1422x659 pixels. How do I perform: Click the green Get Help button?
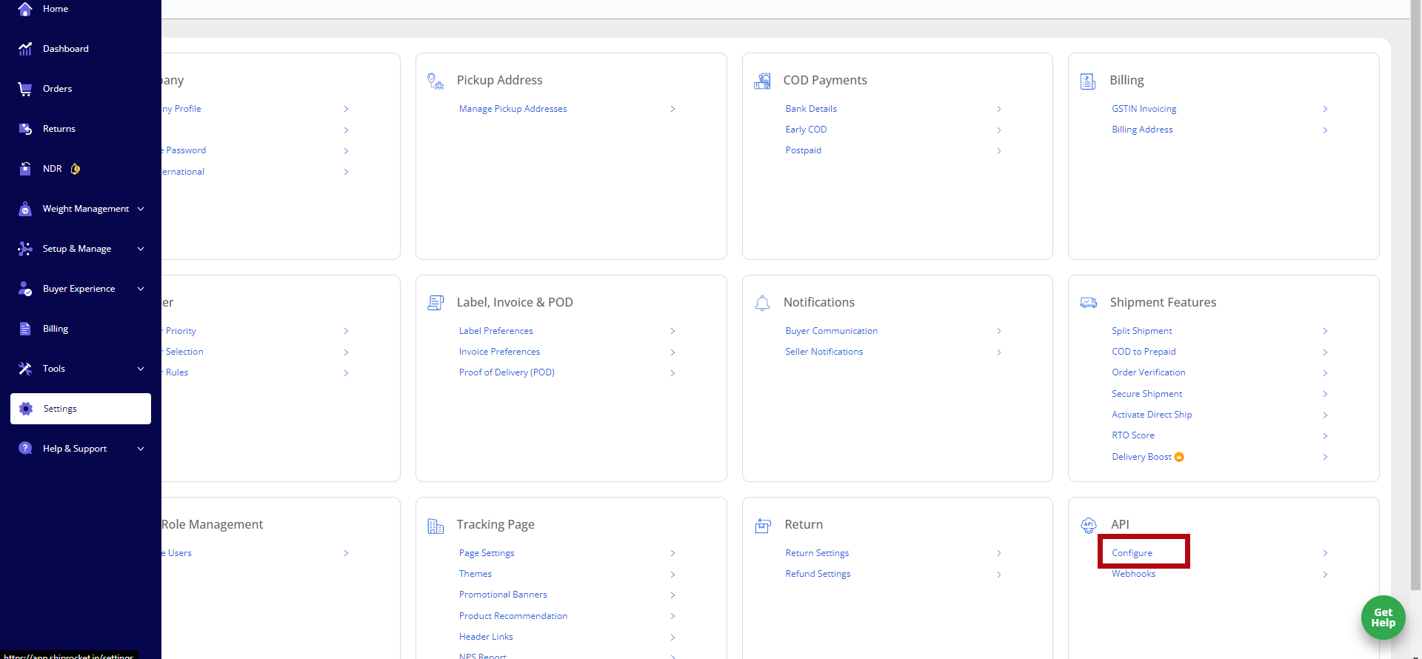point(1383,618)
